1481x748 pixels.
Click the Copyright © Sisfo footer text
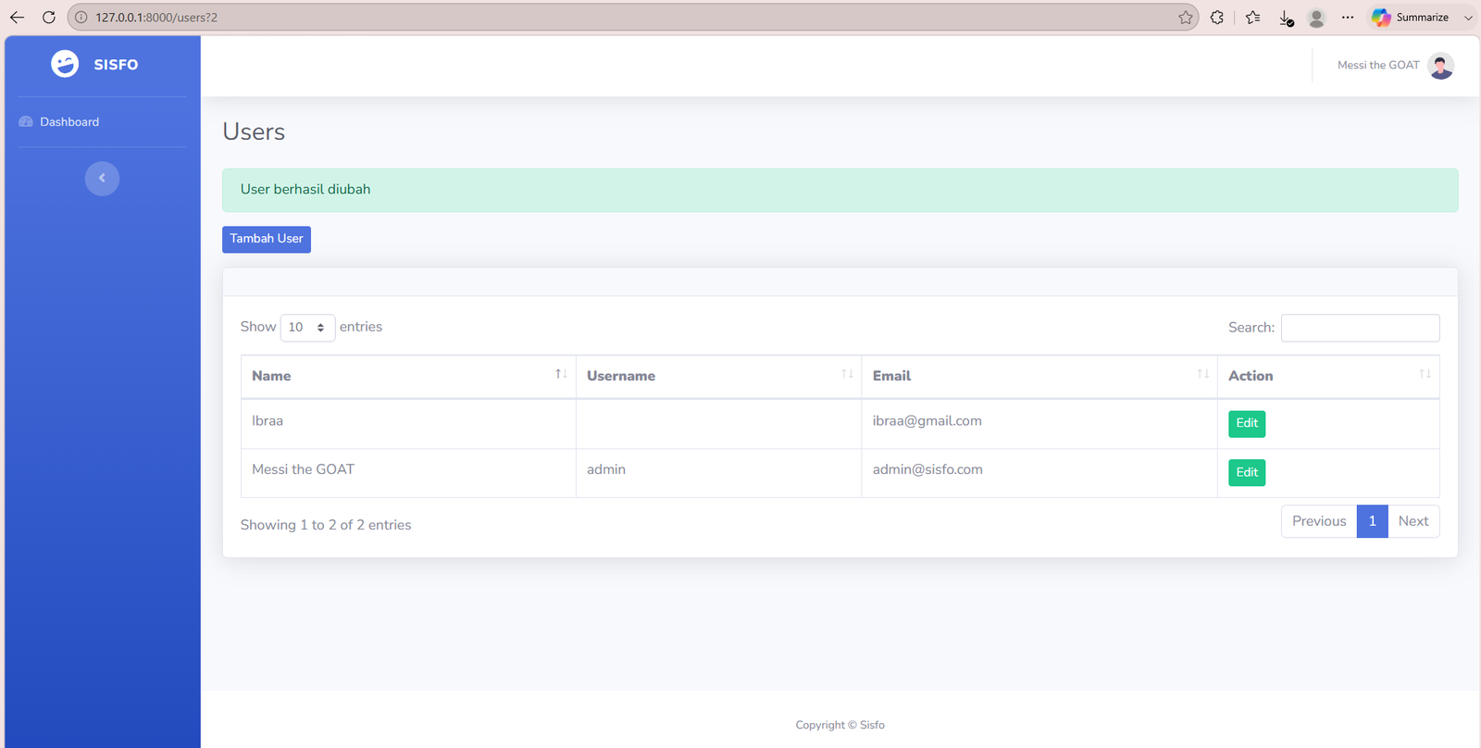[x=840, y=725]
